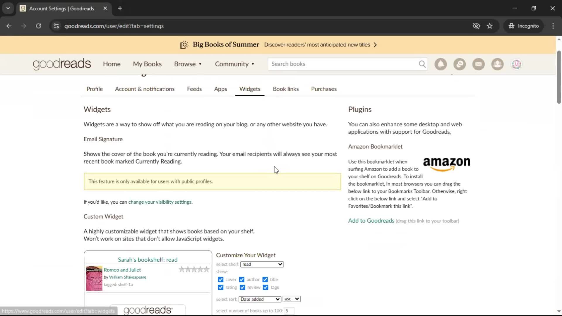Click the Amazon logo image
Viewport: 562px width, 316px height.
[x=446, y=164]
